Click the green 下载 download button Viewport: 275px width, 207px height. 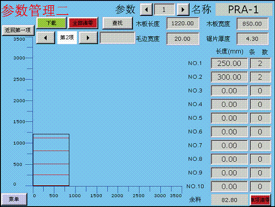pos(51,23)
